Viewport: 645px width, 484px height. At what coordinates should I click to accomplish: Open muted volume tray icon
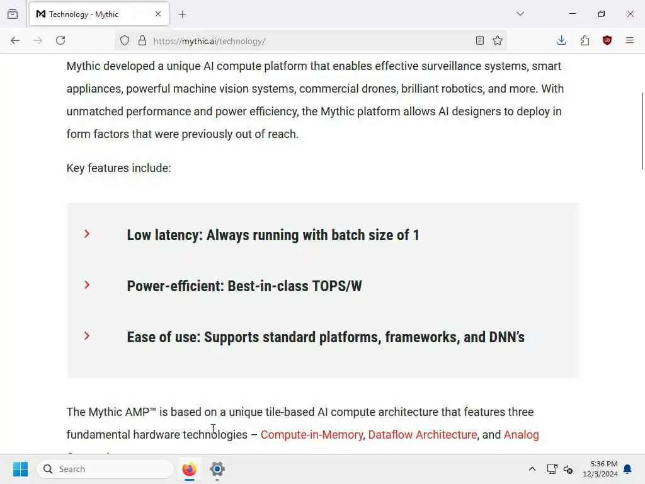[x=568, y=469]
